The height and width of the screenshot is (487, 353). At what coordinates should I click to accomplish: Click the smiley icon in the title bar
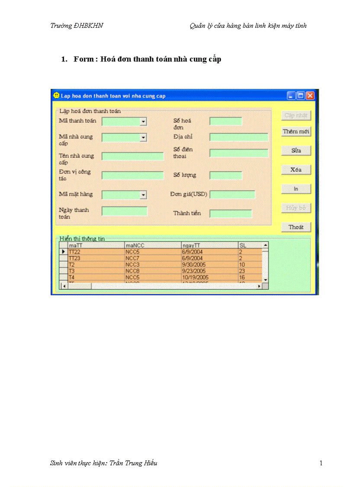(56, 96)
